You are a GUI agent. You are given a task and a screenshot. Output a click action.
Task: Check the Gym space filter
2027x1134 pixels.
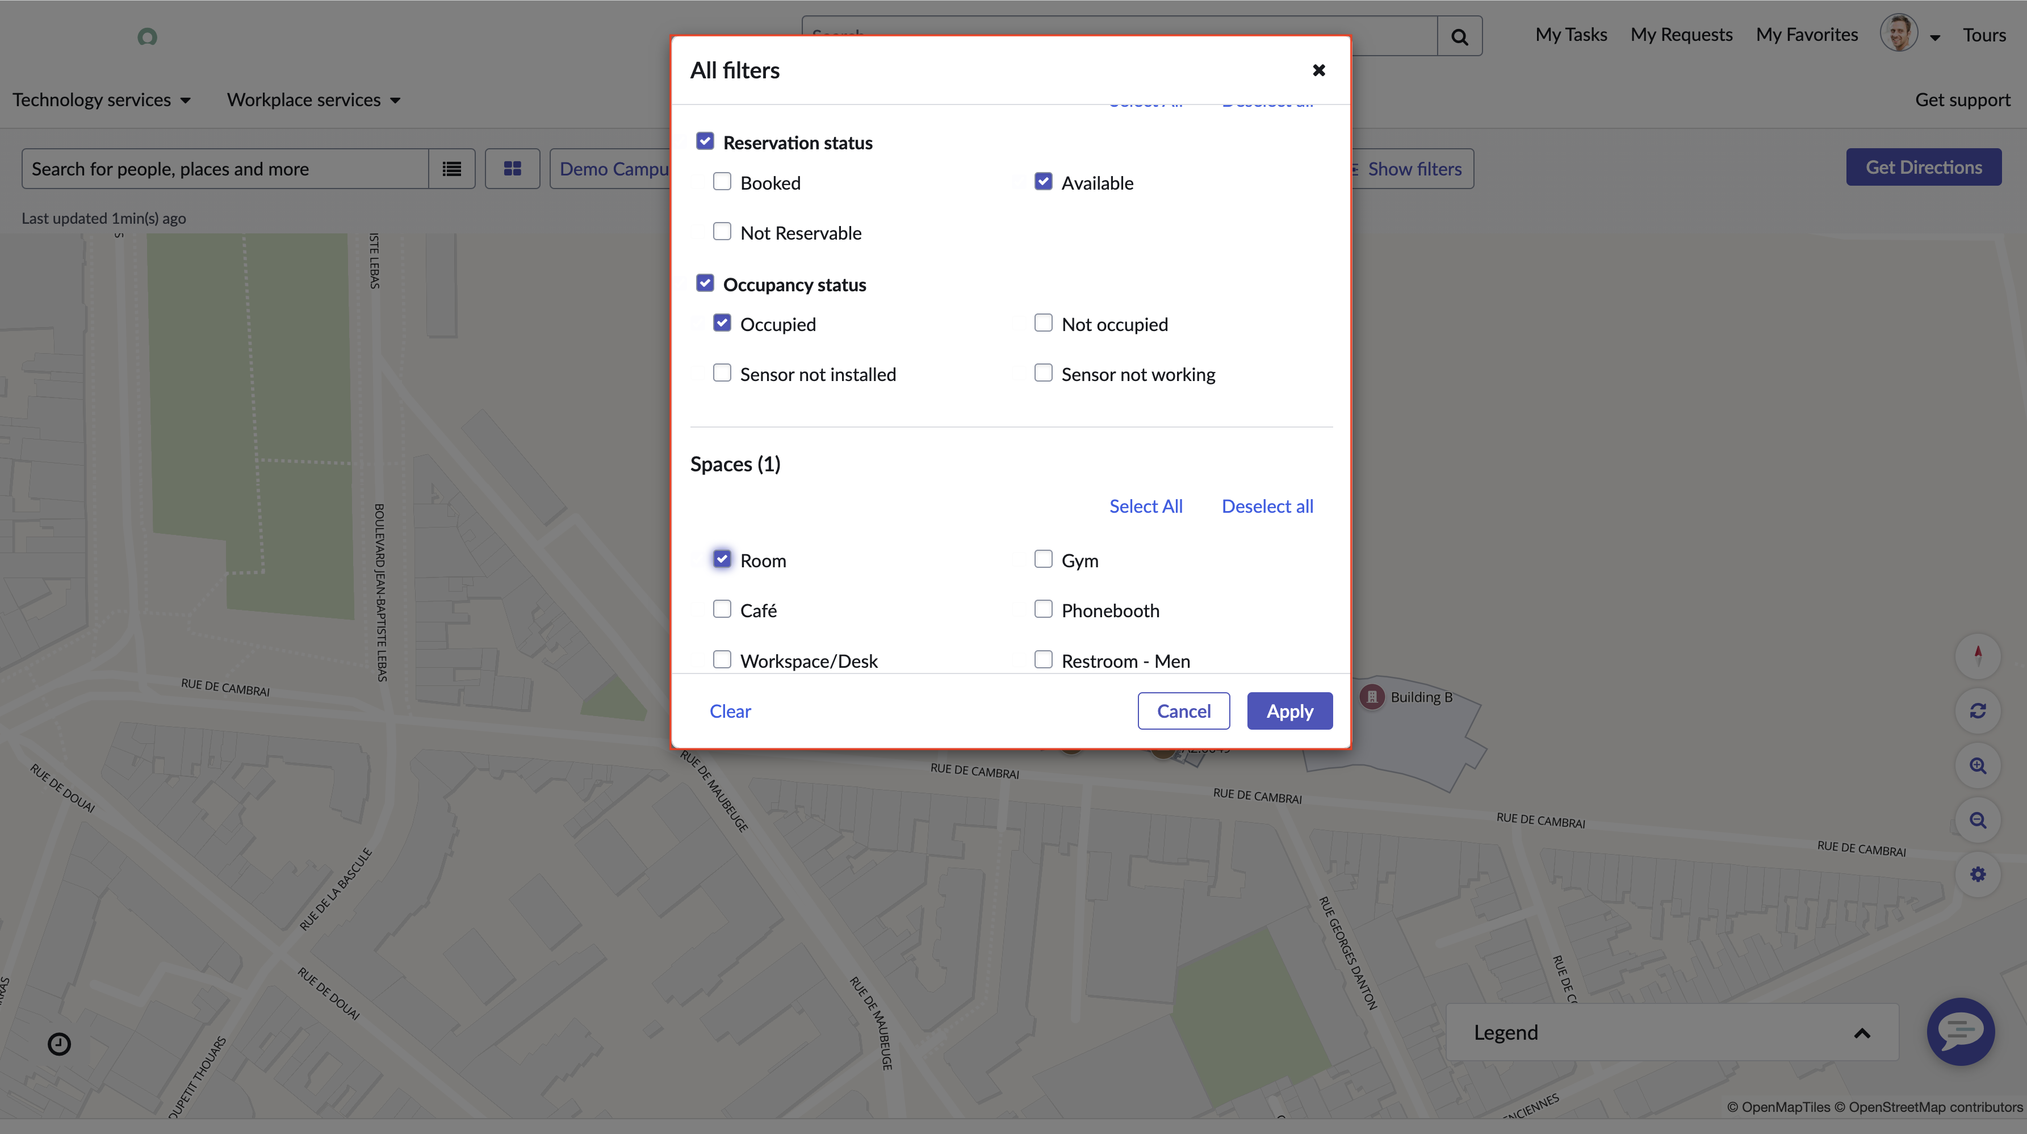coord(1042,559)
